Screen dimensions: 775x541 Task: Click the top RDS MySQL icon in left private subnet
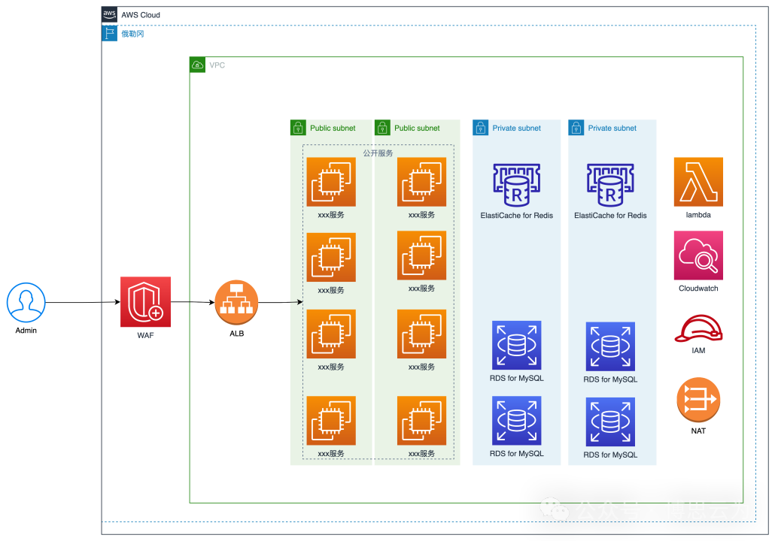click(x=516, y=345)
